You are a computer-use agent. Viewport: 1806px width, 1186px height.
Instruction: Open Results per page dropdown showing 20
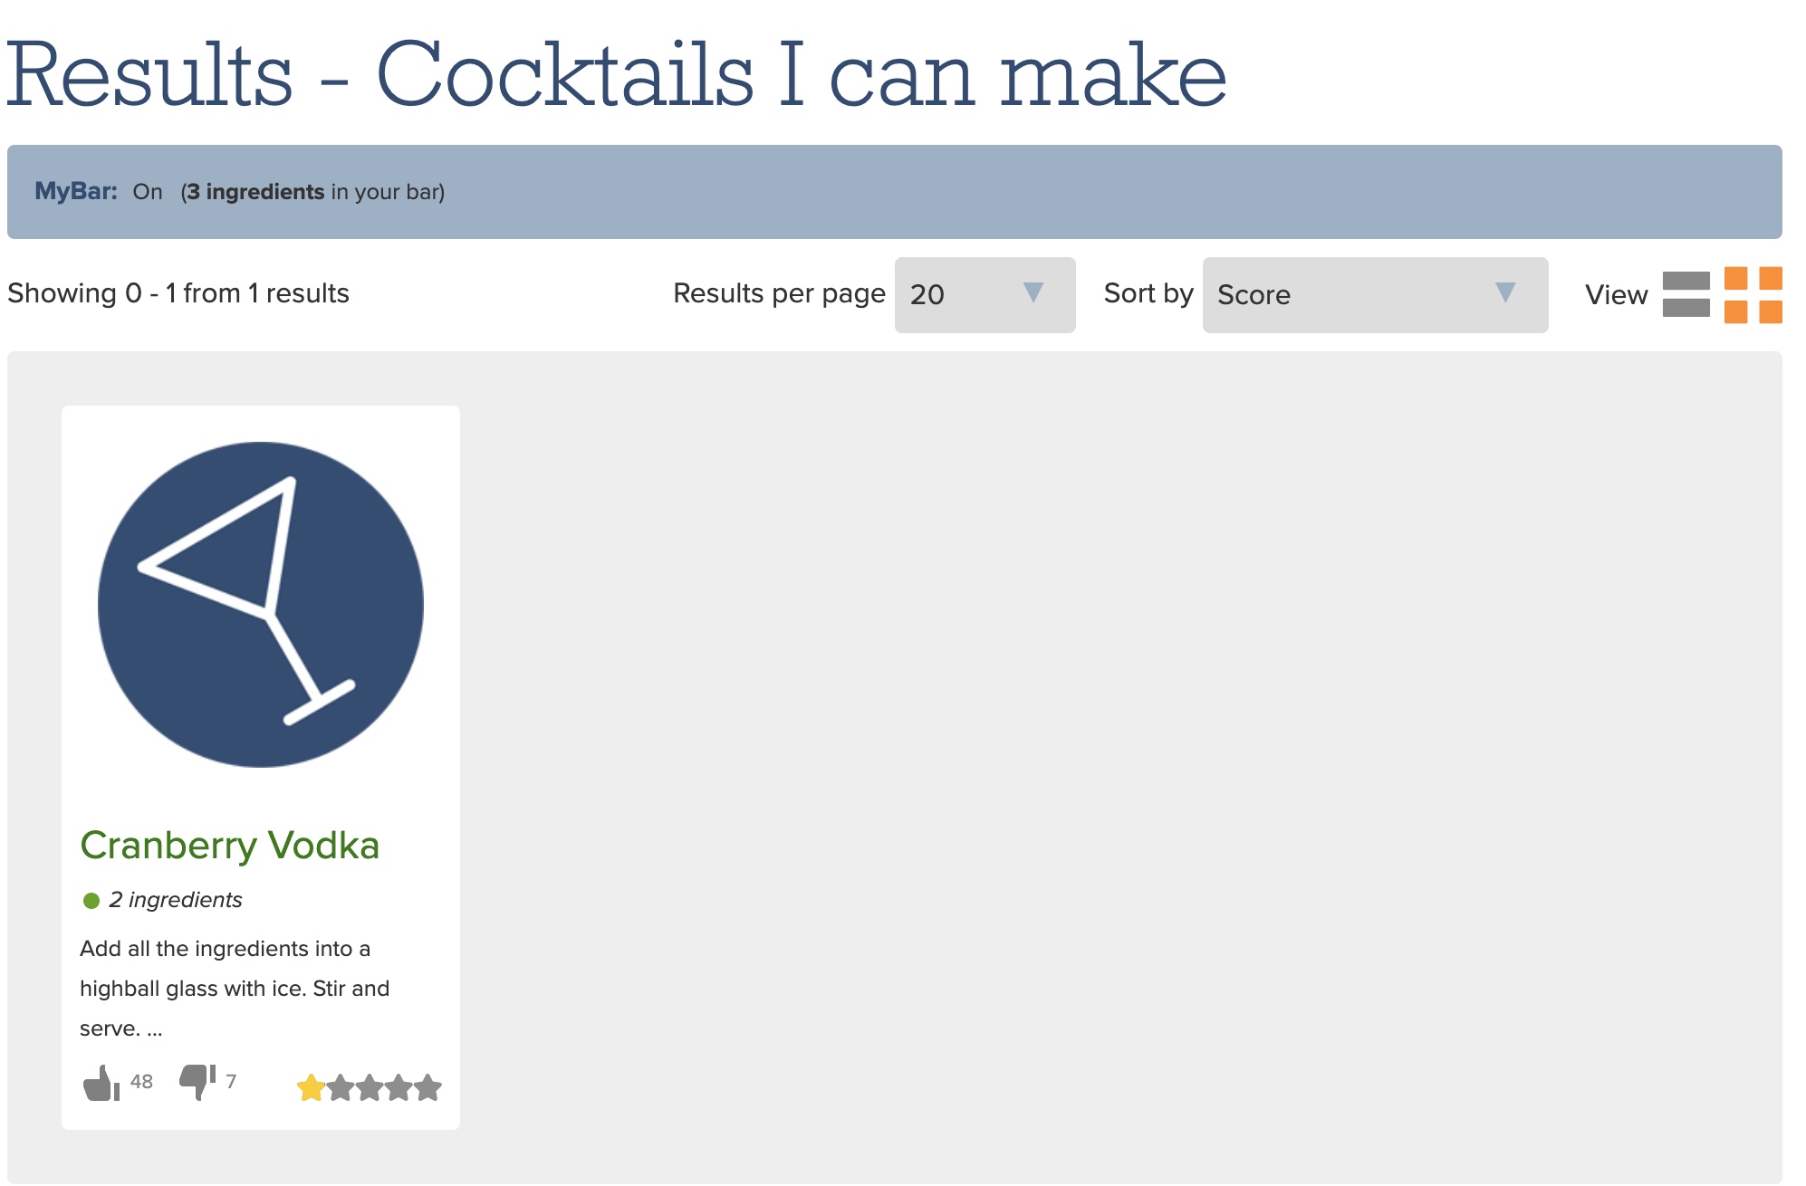tap(984, 295)
